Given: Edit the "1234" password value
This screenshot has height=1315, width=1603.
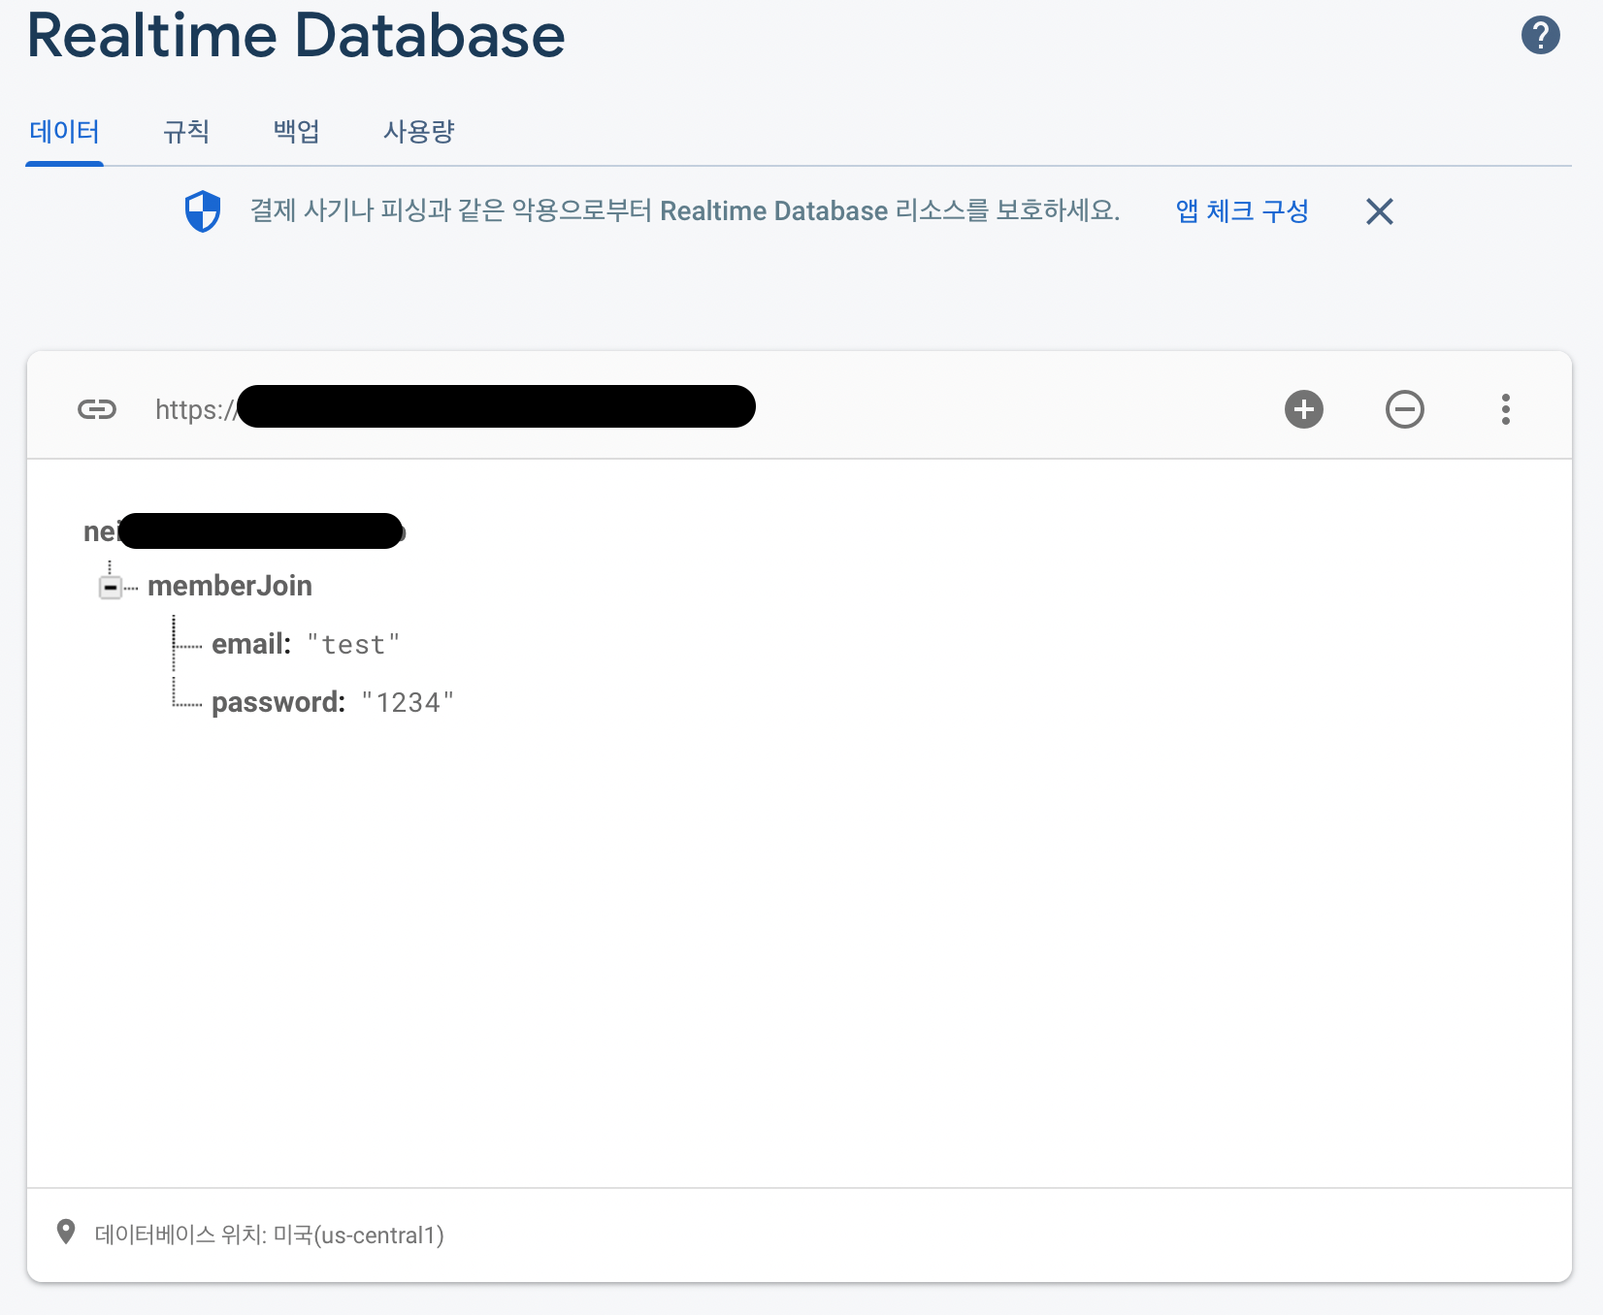Looking at the screenshot, I should (x=408, y=703).
